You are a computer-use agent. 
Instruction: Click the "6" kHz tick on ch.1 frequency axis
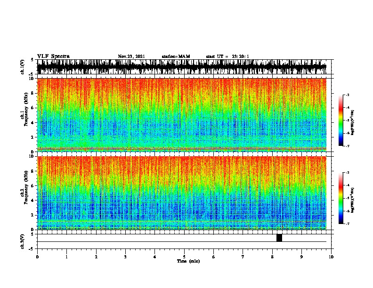tap(33, 108)
